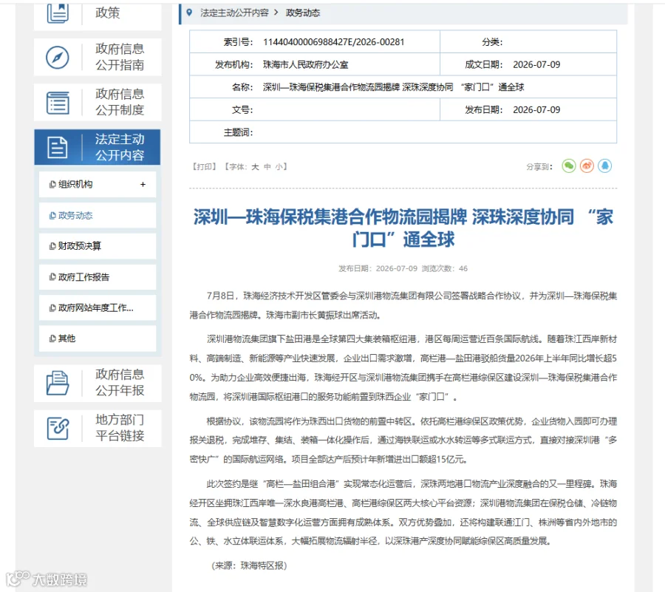Click 索引号 label in info table

[238, 42]
